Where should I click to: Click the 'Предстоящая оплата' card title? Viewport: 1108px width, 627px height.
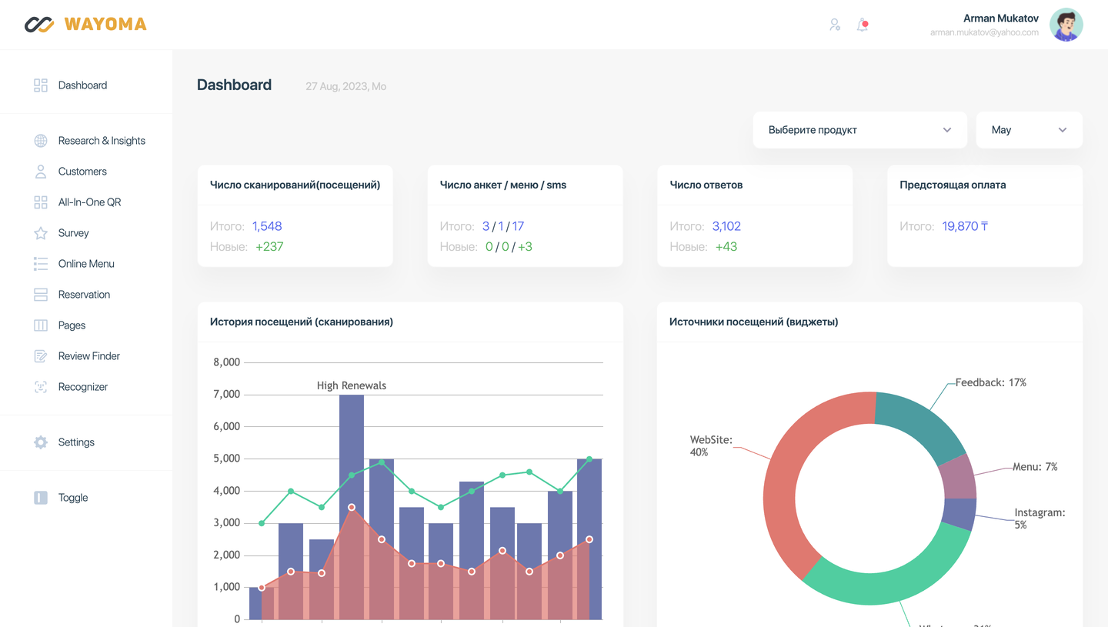coord(953,185)
